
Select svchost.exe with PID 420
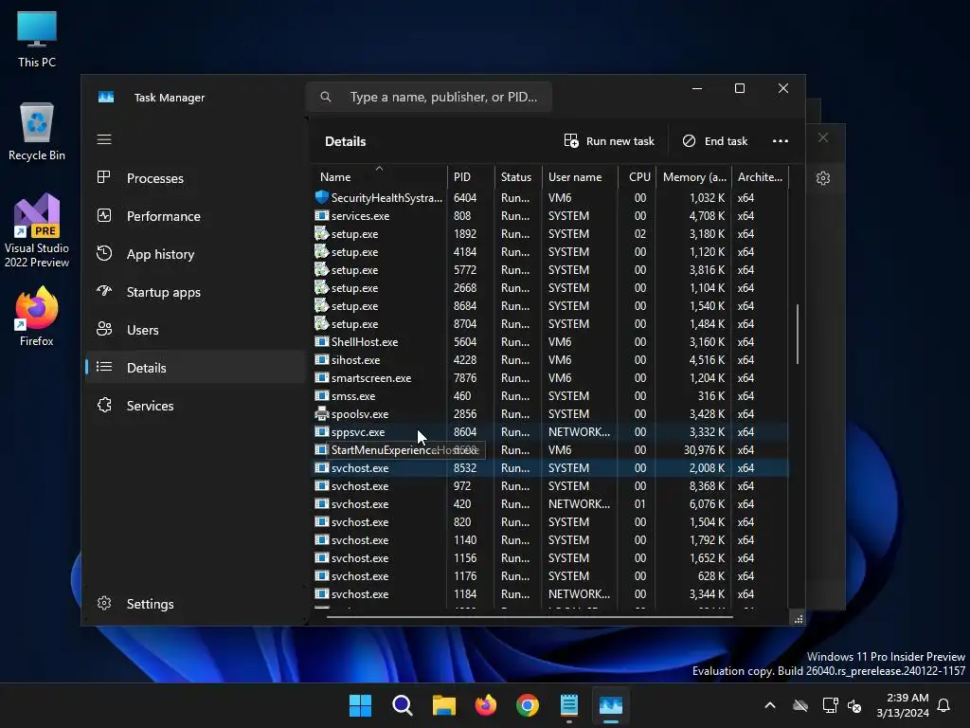click(x=549, y=504)
